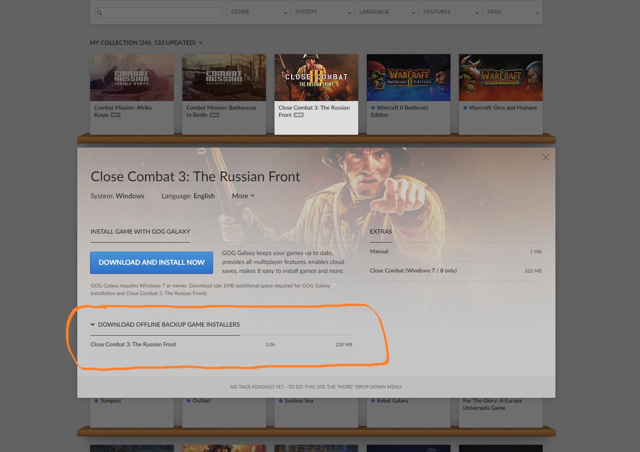Viewport: 640px width, 452px height.
Task: Select Warcraft II Battle.net Edition cover
Action: click(409, 78)
